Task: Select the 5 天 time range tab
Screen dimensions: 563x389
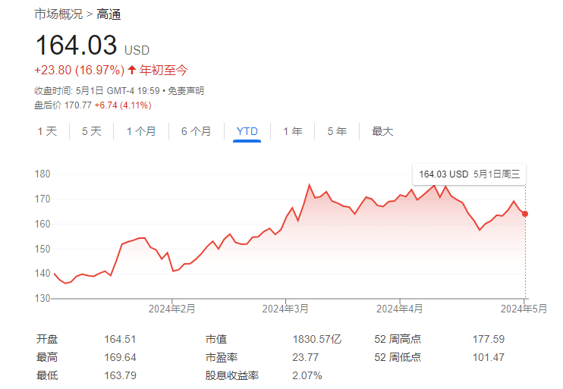Action: pyautogui.click(x=92, y=131)
